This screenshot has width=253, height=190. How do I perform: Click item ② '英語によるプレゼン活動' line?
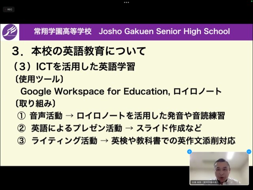(110, 128)
